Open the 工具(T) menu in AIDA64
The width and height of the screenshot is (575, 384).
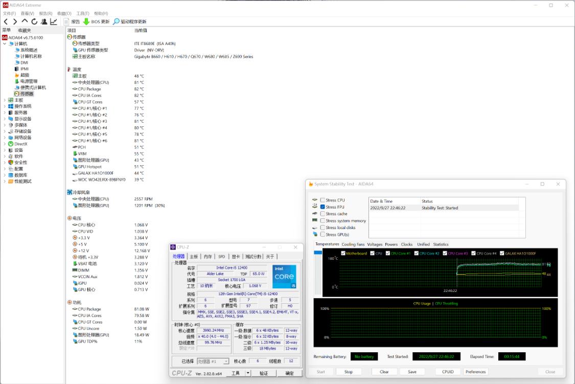click(x=83, y=13)
